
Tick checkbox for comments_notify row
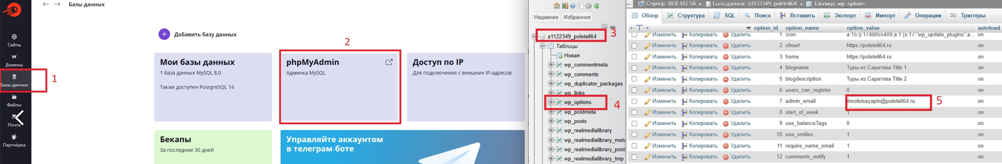click(x=634, y=157)
